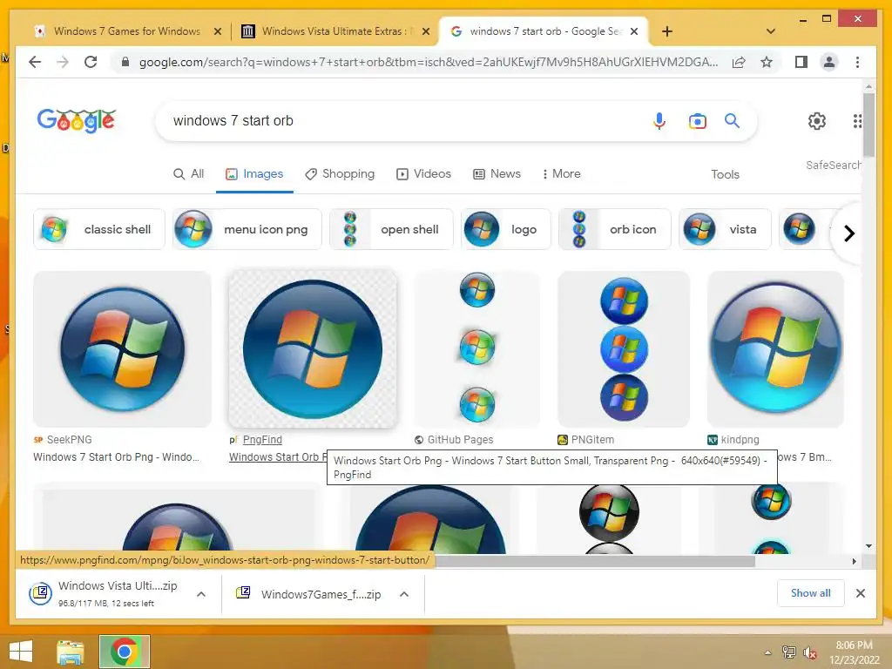Open the PngFind start orb image
892x669 pixels.
click(313, 348)
